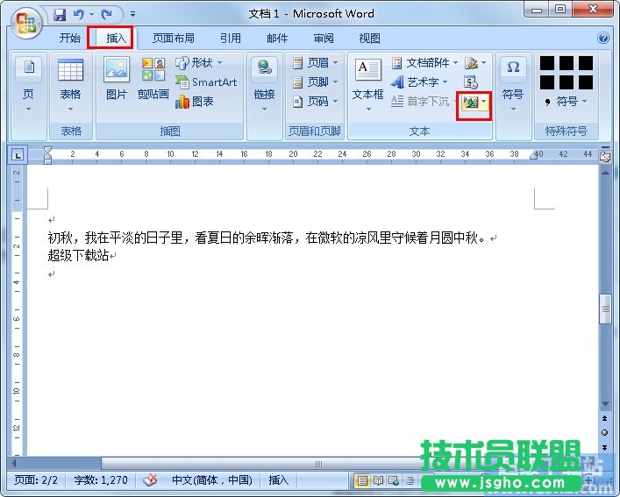This screenshot has width=620, height=497.
Task: Insert a SmartArt graphic
Action: click(x=206, y=82)
